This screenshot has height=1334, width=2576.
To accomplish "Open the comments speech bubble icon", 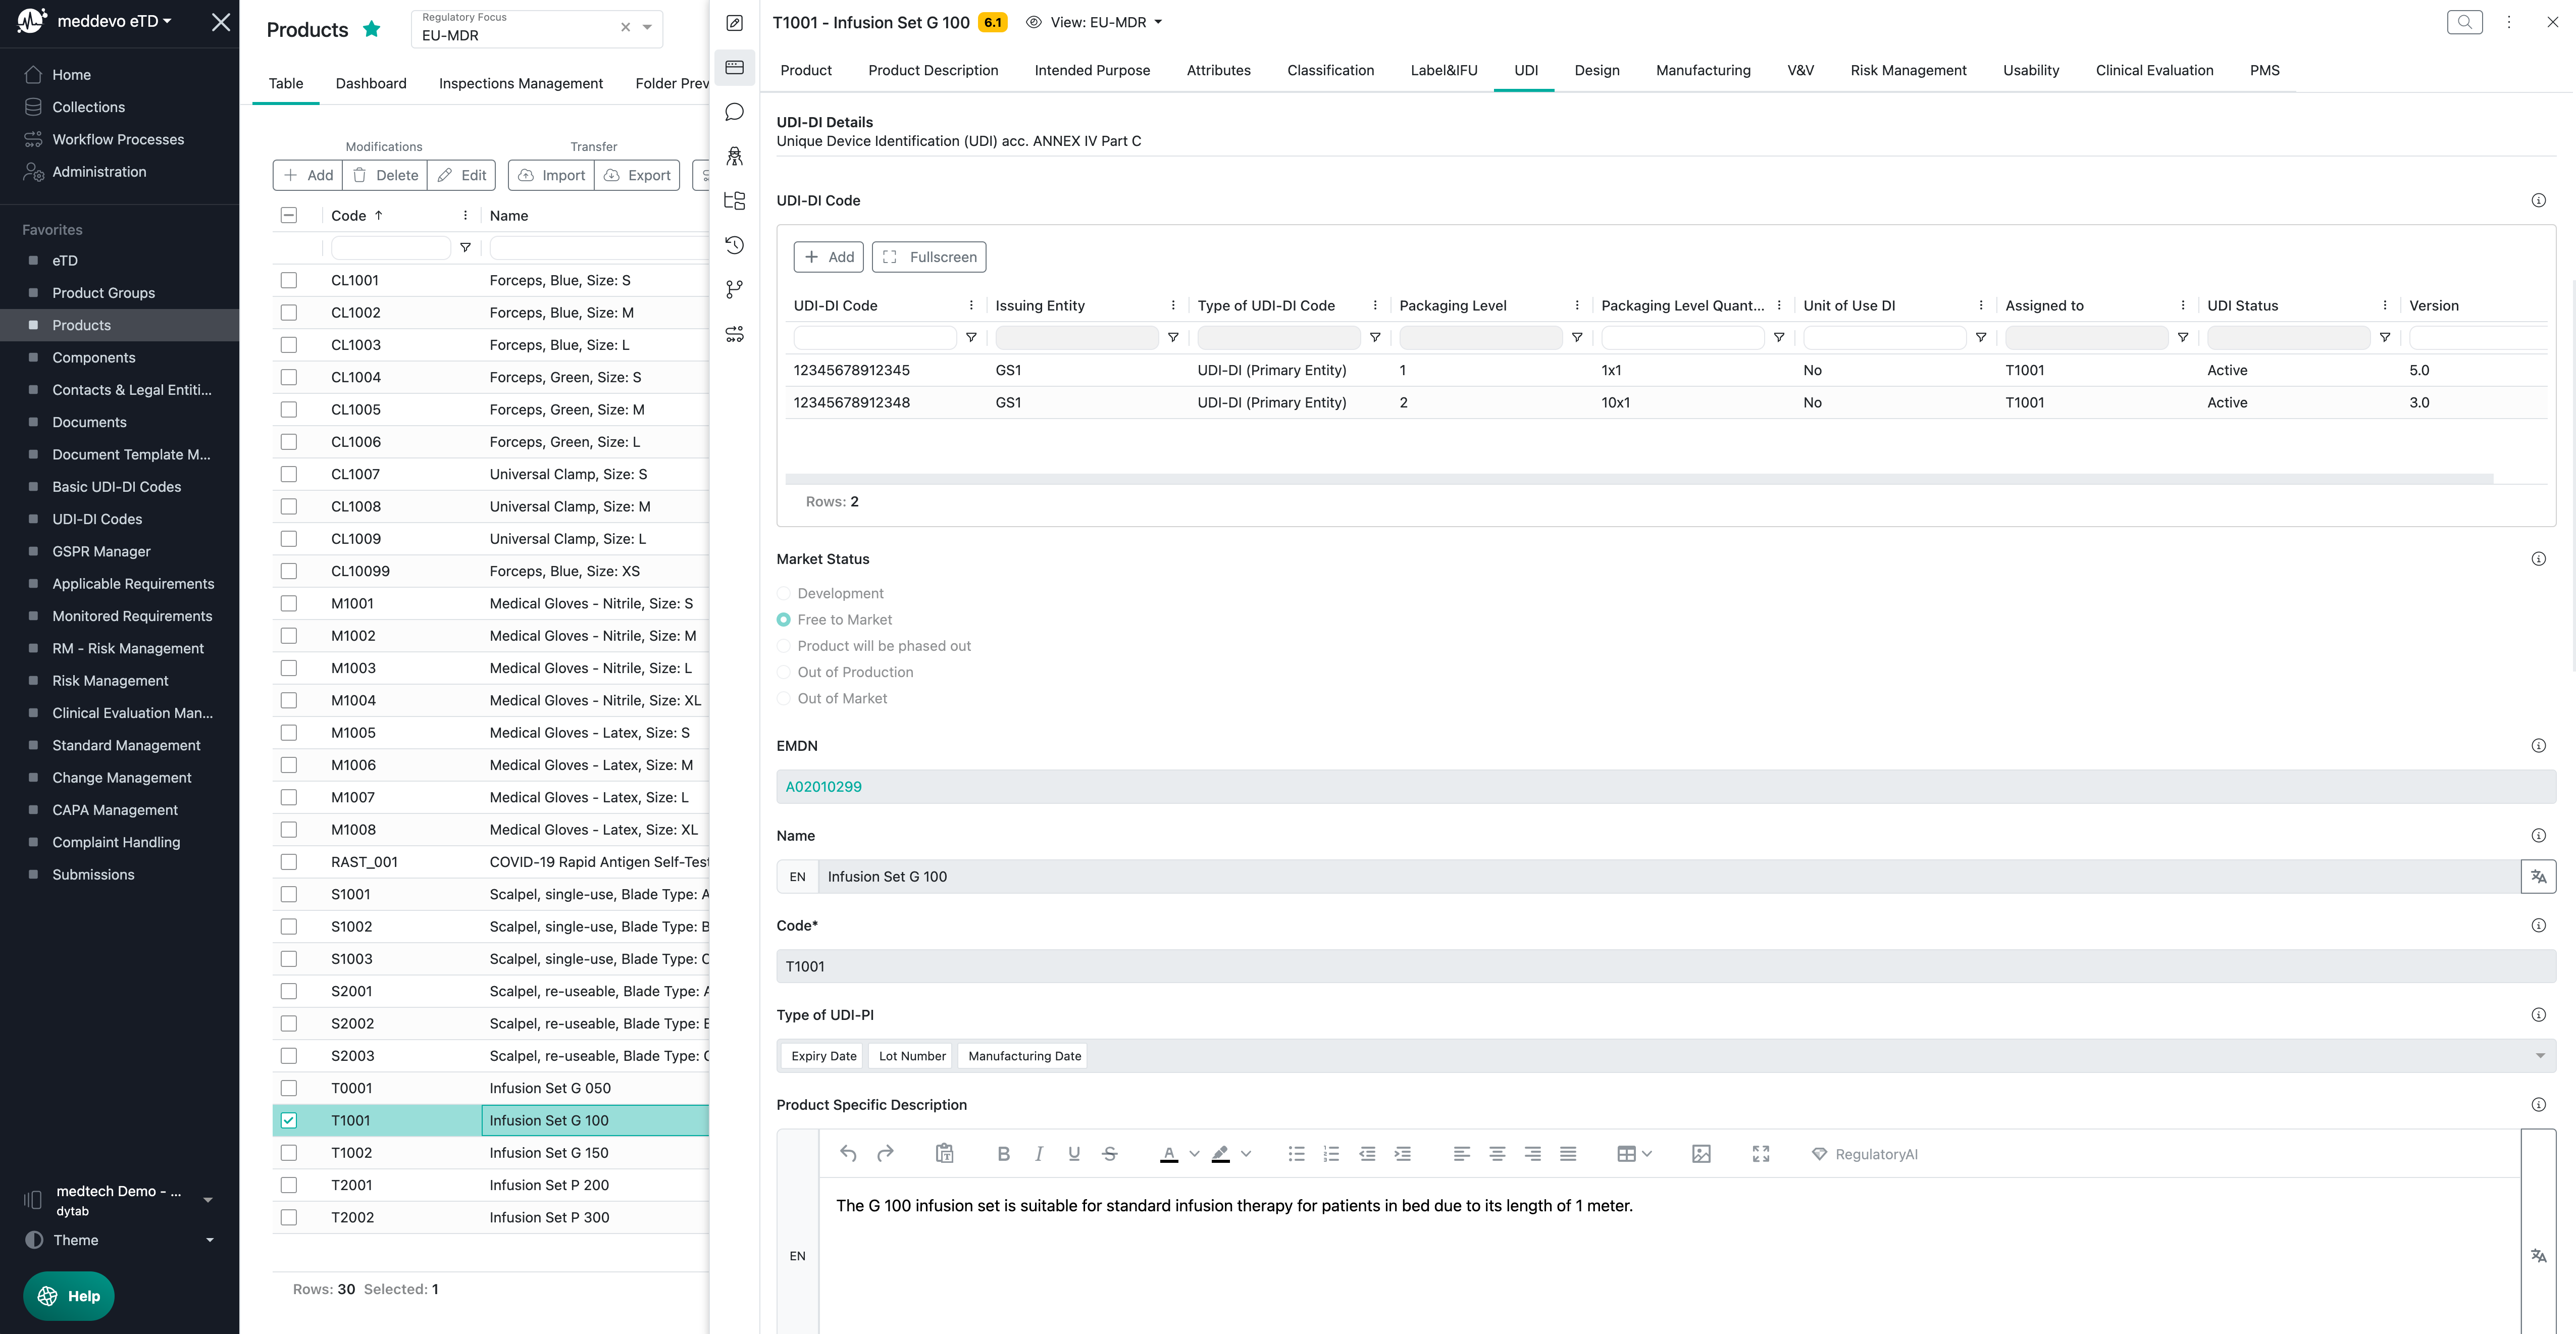I will click(734, 112).
